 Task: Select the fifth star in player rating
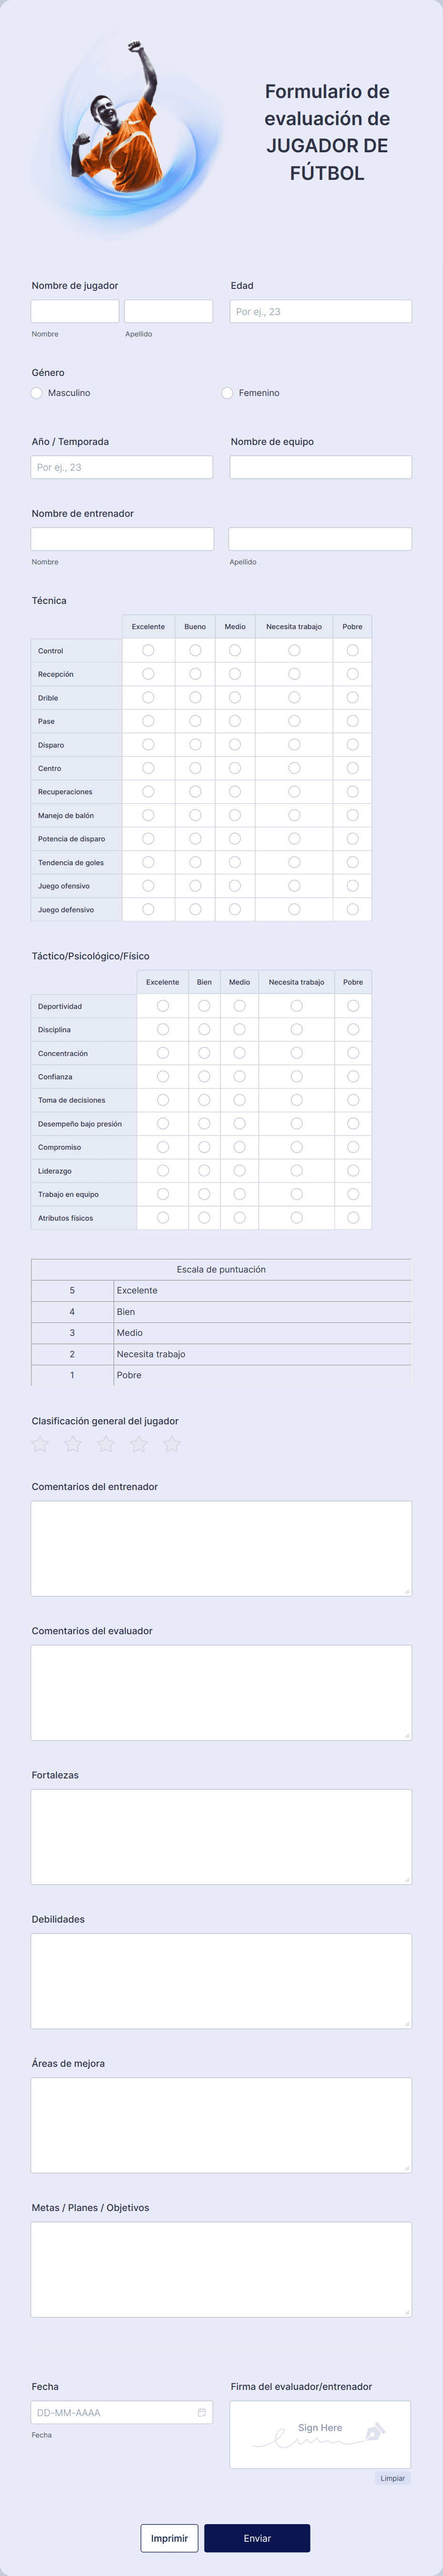tap(172, 1443)
